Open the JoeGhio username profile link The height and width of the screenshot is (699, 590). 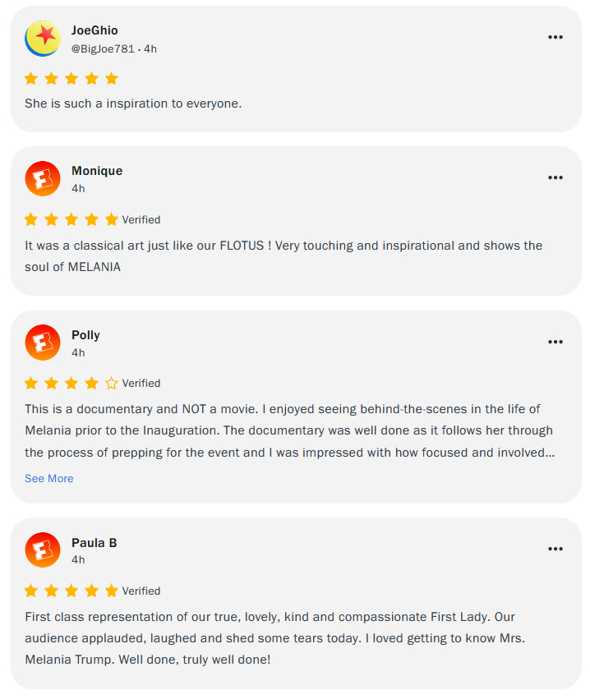(94, 30)
